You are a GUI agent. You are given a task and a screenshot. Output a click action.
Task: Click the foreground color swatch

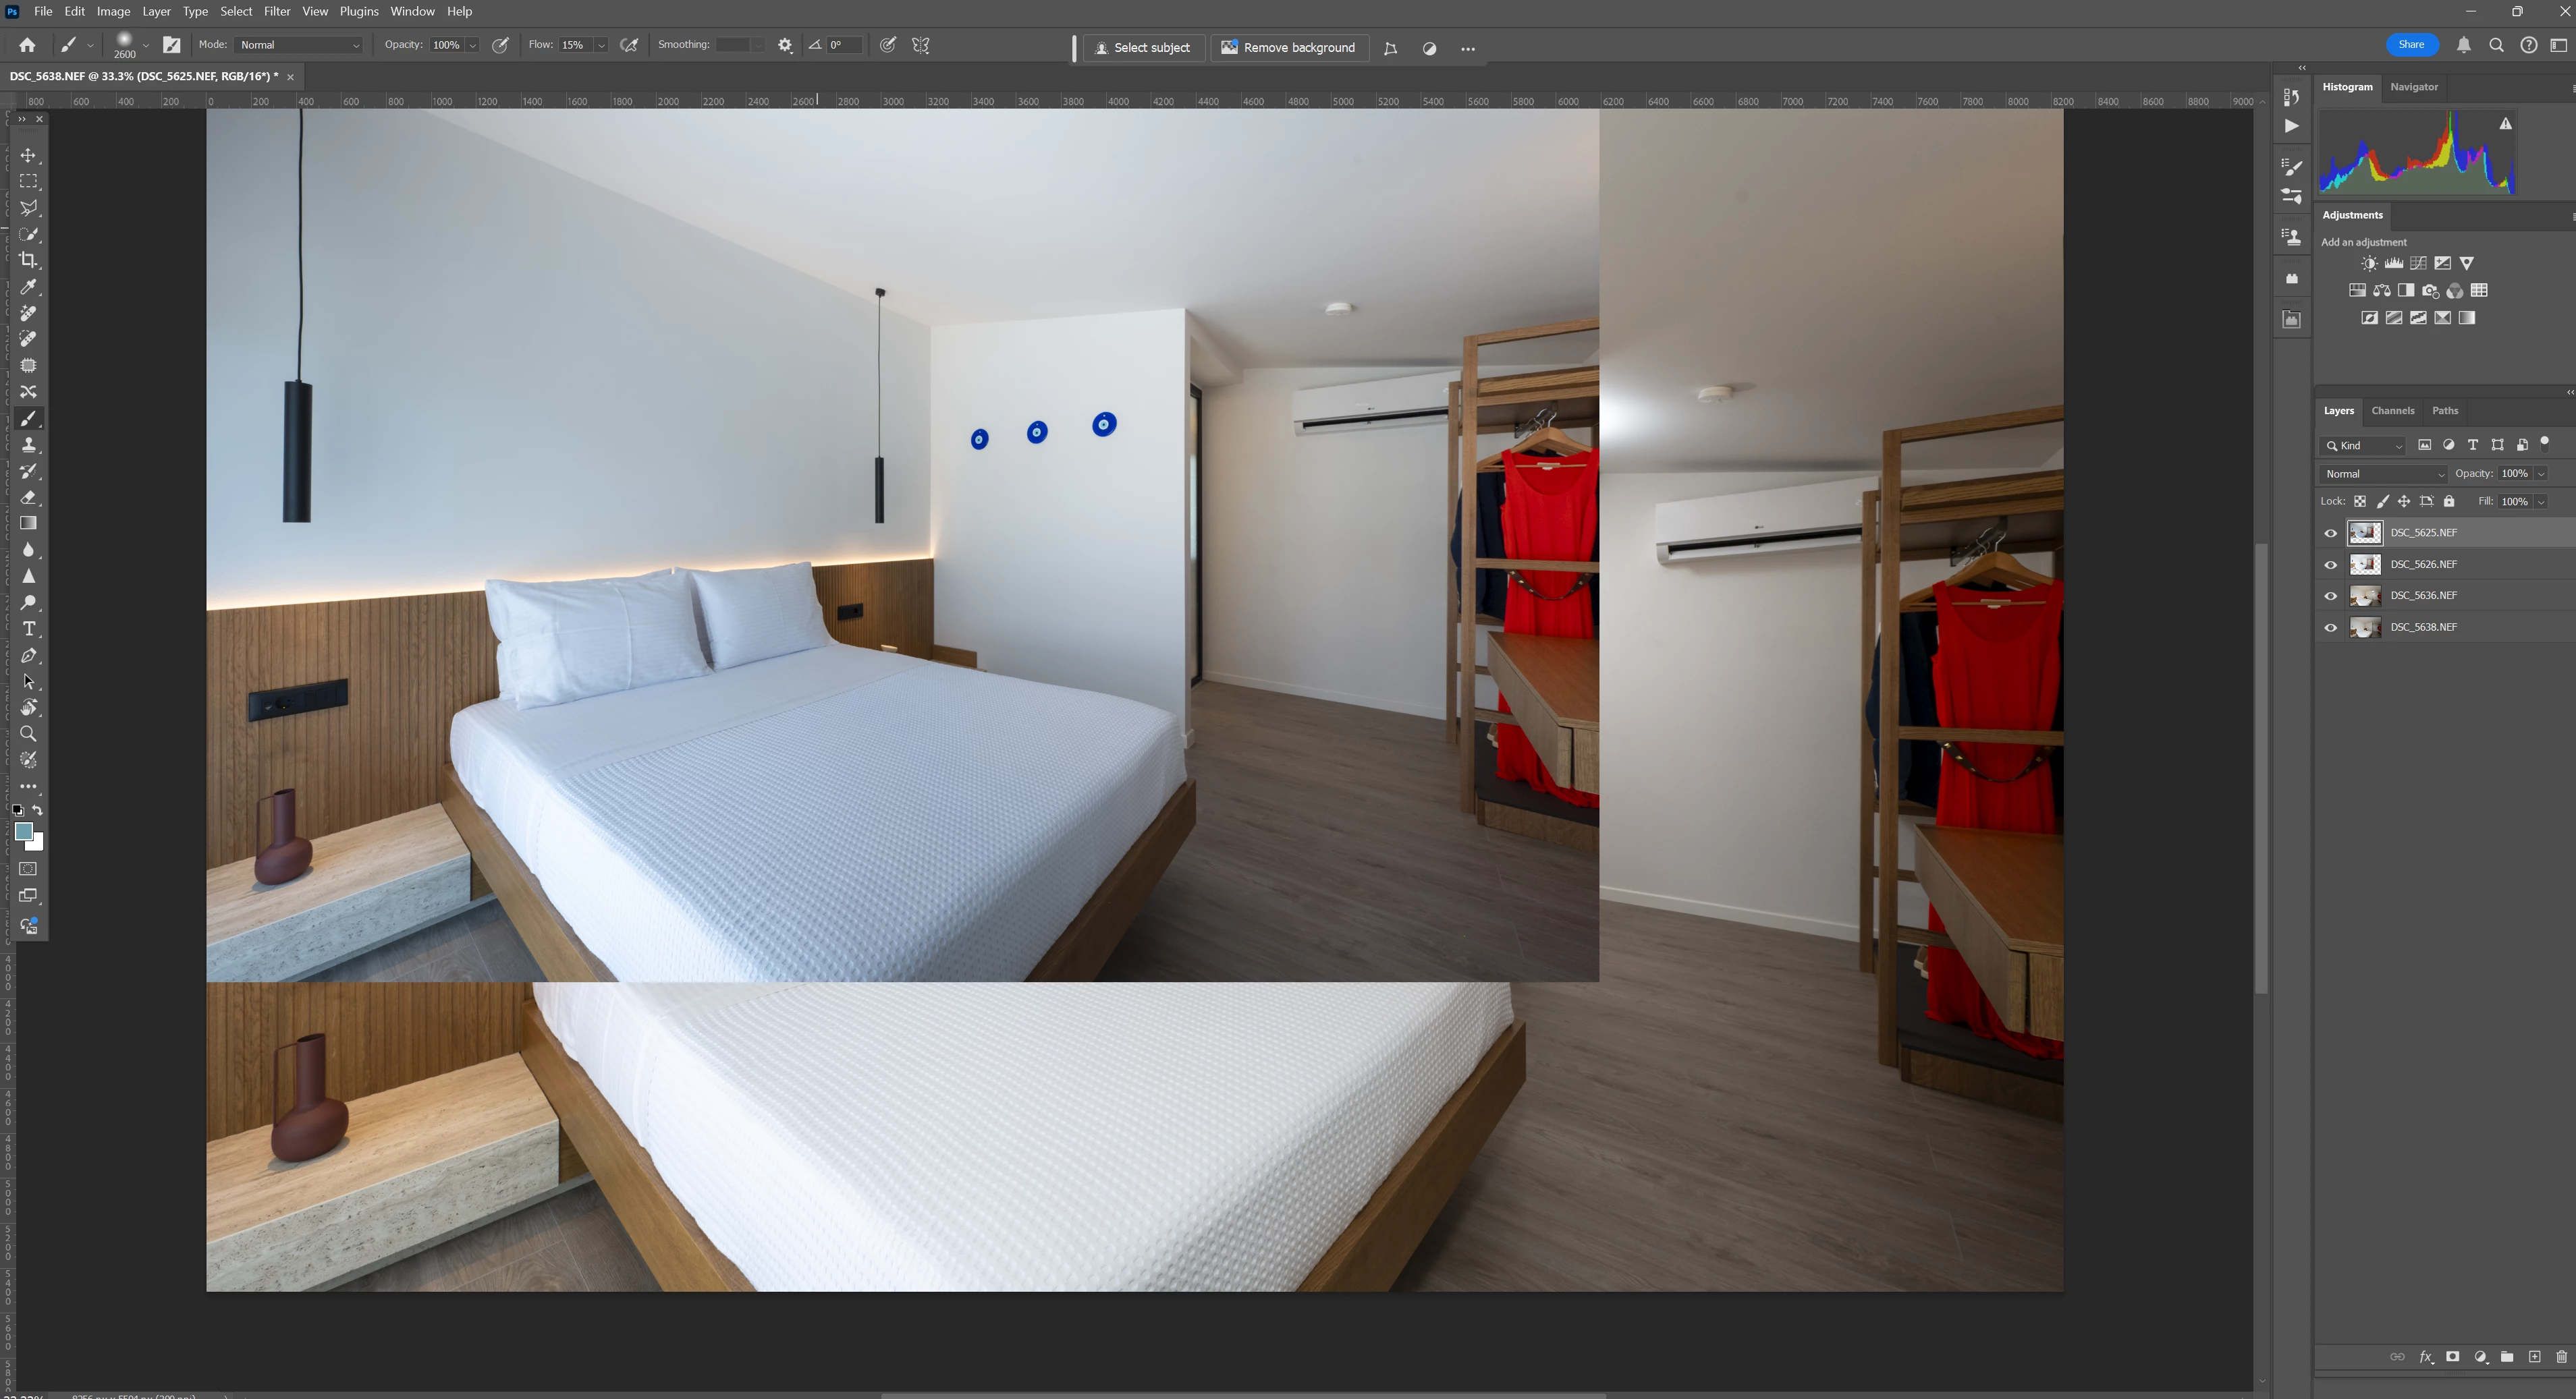[23, 832]
